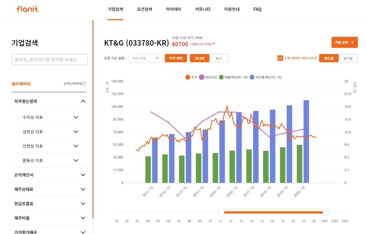Click the KT&G (033780-KR) title
Viewport: 367px width, 234px height.
(x=137, y=43)
